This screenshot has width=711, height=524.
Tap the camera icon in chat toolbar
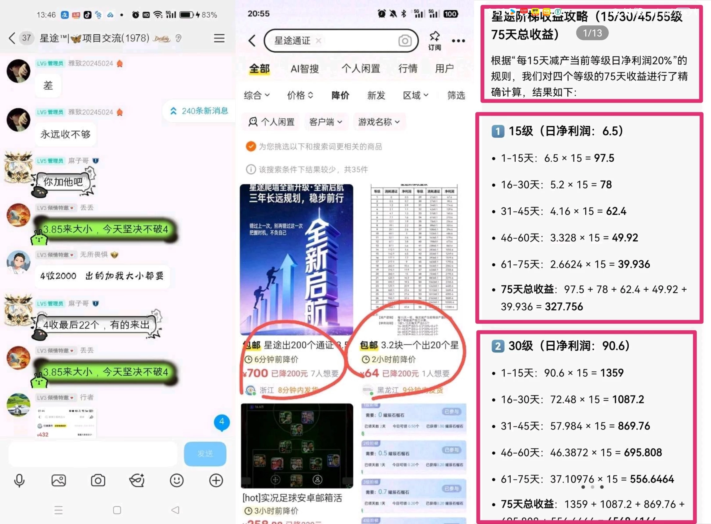click(x=98, y=481)
